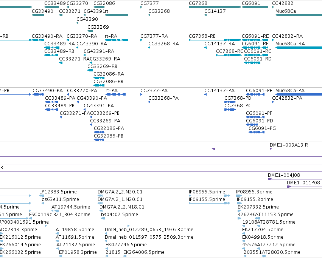The width and height of the screenshot is (322, 258).
Task: Click the Muc68Ca-PA protein label
Action: 290,90
